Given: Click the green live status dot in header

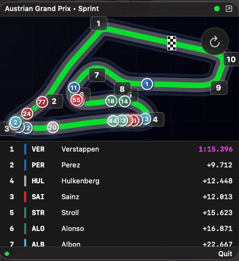Looking at the screenshot, I should tap(217, 9).
